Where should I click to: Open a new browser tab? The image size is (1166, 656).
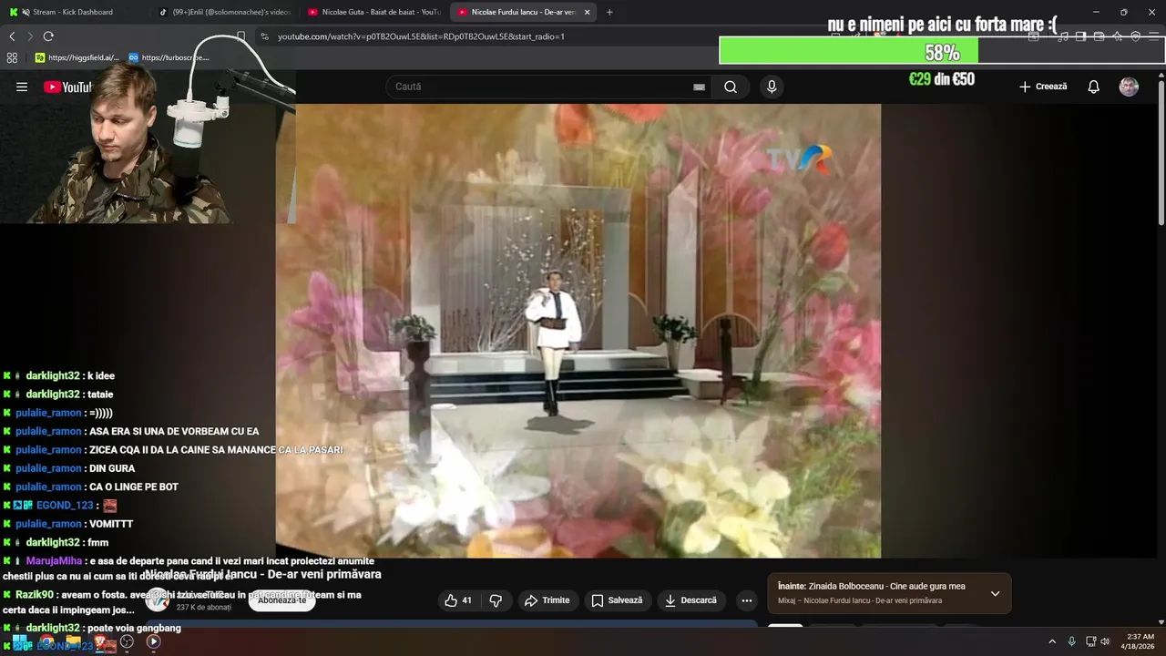tap(609, 12)
